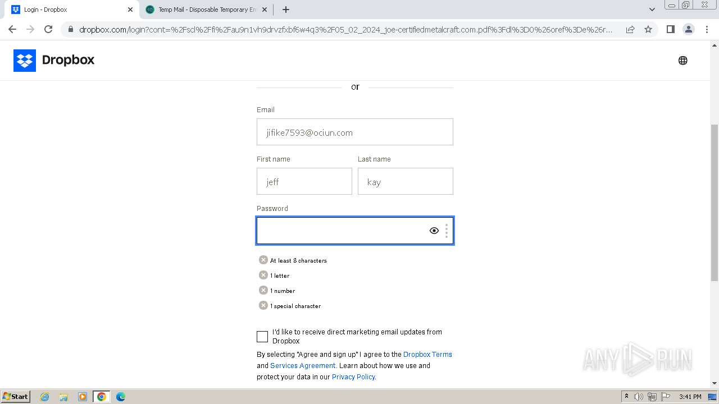719x404 pixels.
Task: Open the Chrome profile menu
Action: coord(689,29)
